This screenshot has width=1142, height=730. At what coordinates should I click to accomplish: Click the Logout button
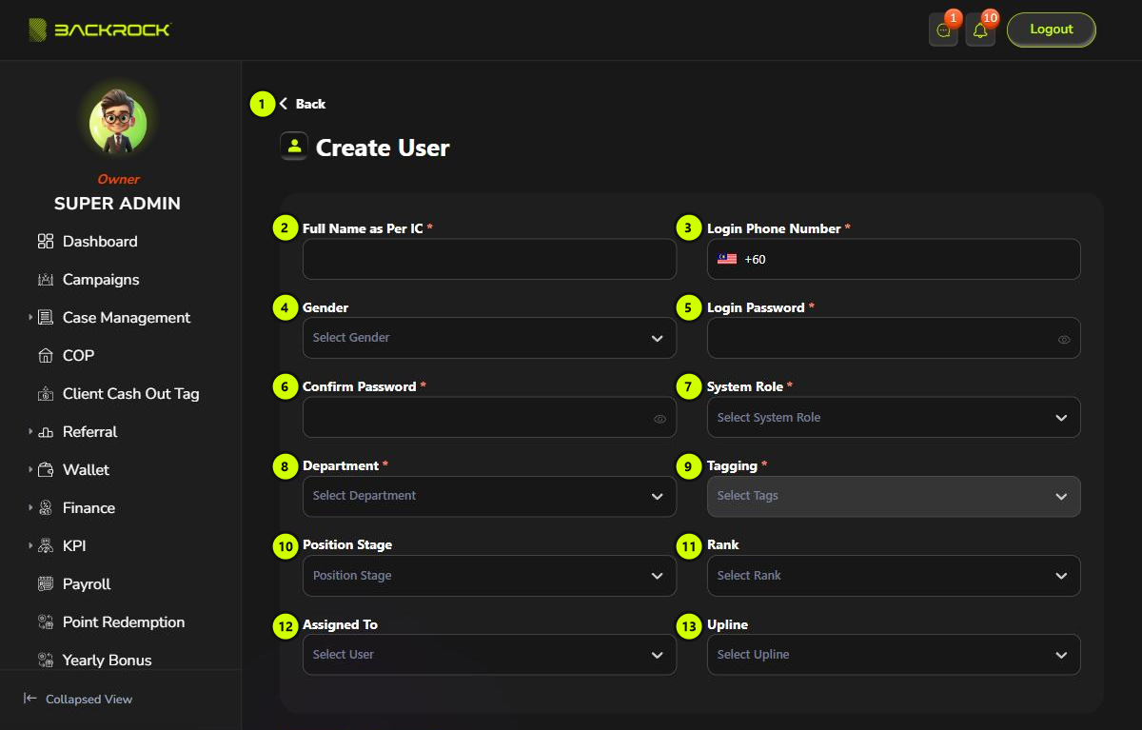[x=1052, y=30]
